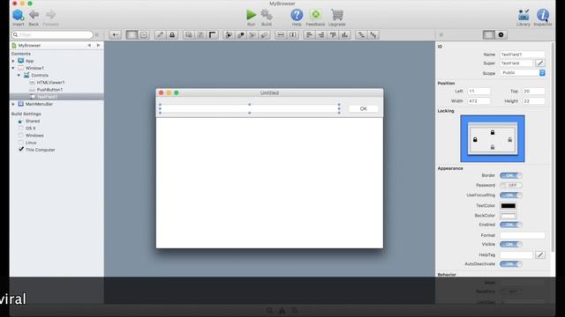
Task: Select the Inspector properties tab
Action: pos(489,35)
